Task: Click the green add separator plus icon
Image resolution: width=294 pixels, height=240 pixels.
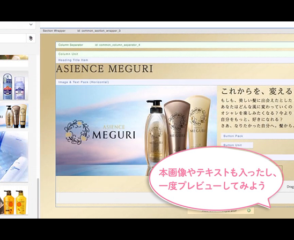Action: click(x=249, y=211)
